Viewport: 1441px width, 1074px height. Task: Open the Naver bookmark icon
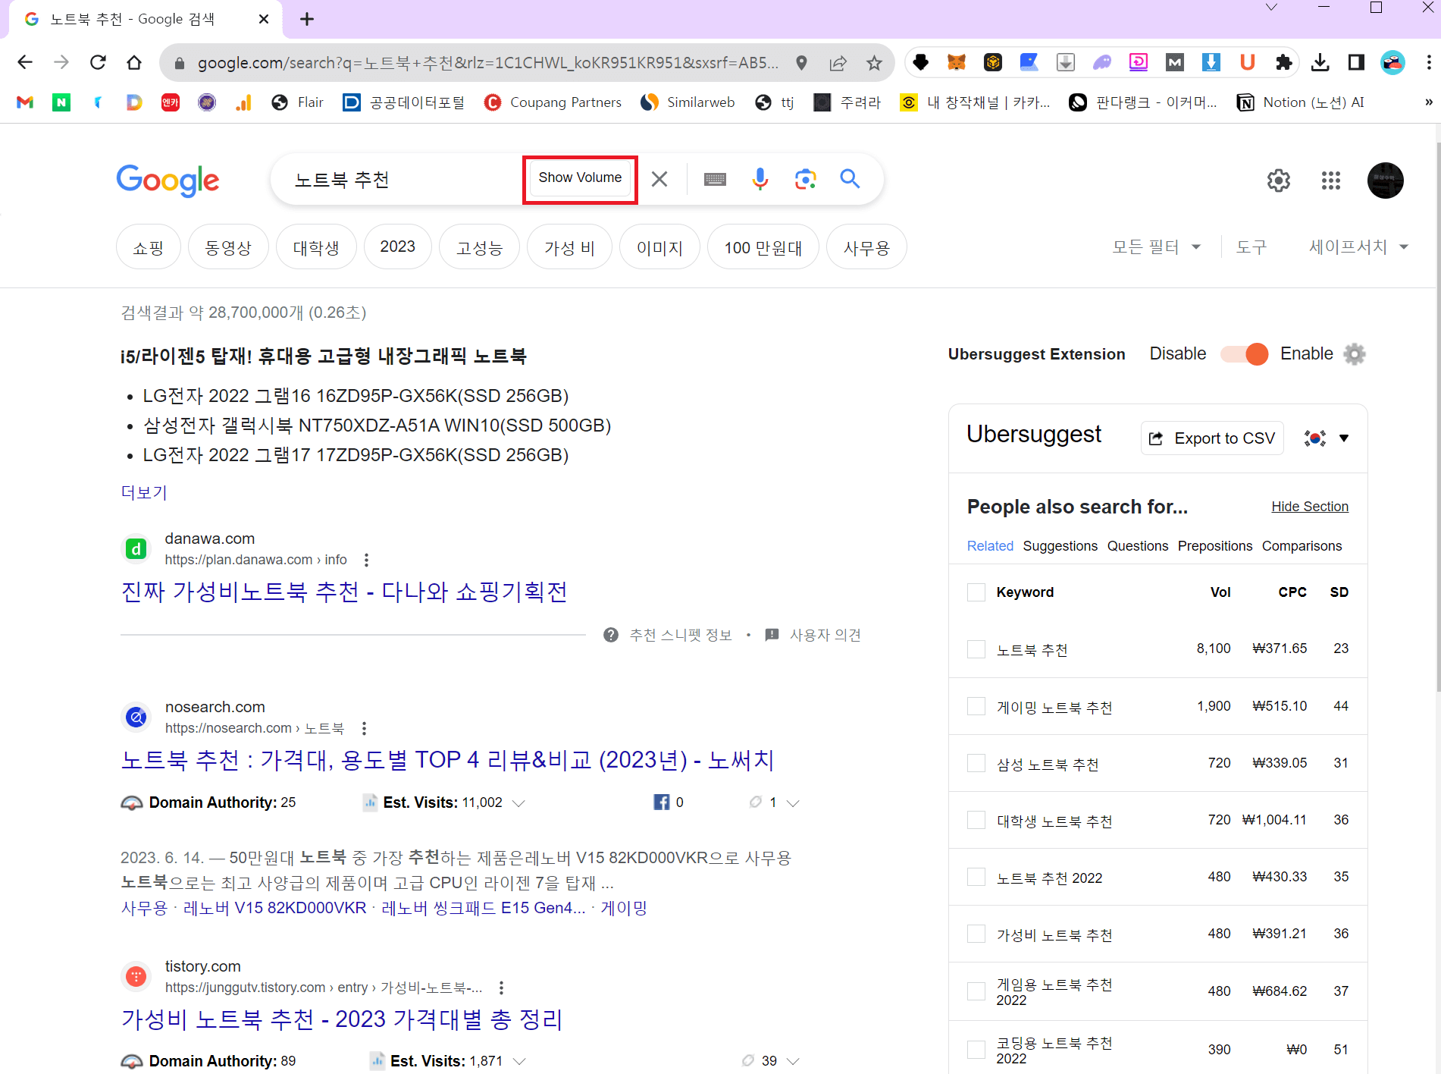click(61, 102)
